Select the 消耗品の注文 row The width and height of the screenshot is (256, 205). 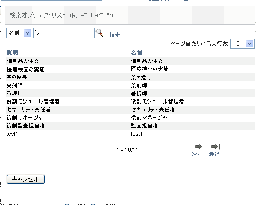tap(130, 61)
